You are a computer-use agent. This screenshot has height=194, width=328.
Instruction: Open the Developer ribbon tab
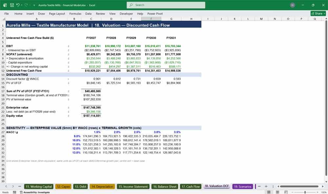tap(126, 13)
